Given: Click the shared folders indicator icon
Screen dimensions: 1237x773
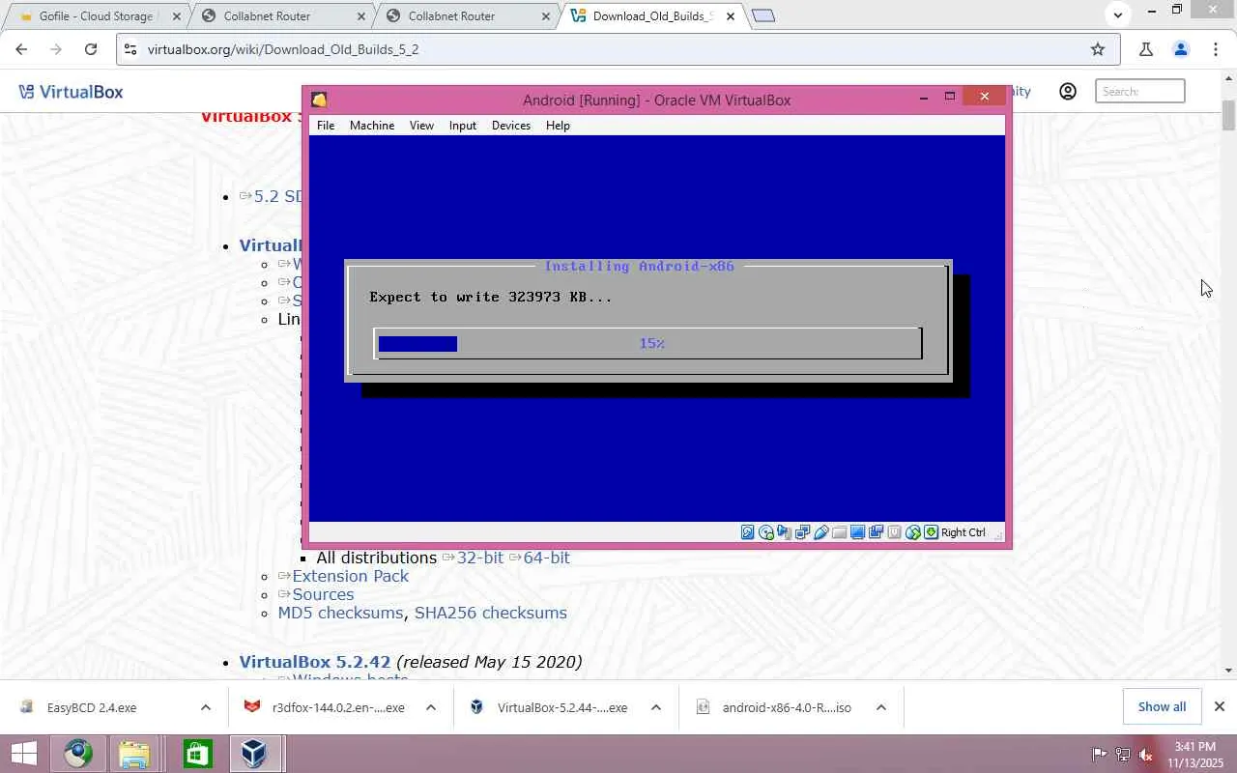Looking at the screenshot, I should (840, 532).
